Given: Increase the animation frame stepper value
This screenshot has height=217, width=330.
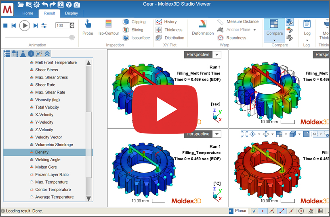Looking at the screenshot, I should click(x=72, y=24).
